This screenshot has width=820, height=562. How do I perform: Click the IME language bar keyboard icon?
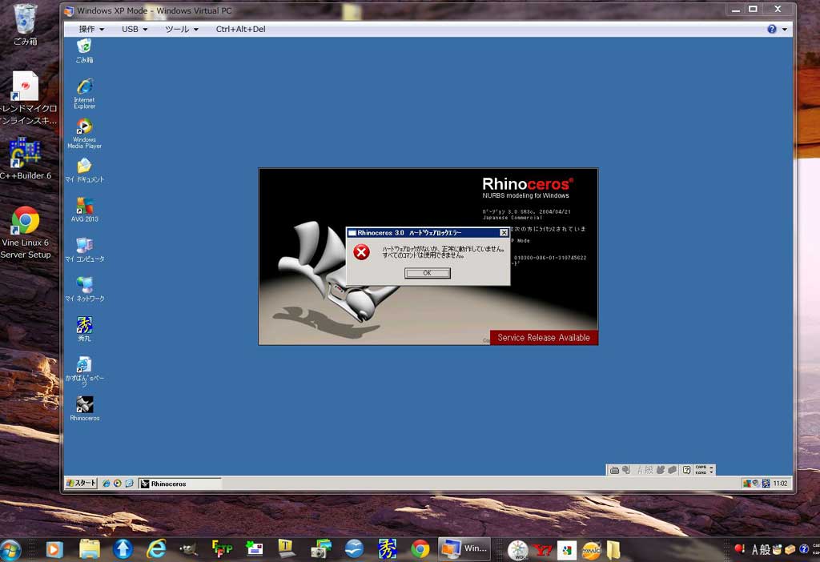(x=614, y=470)
